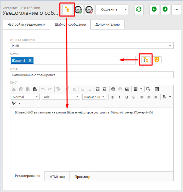183x192 pixels.
Task: Click the Insert table grid icon
Action: 136,89
